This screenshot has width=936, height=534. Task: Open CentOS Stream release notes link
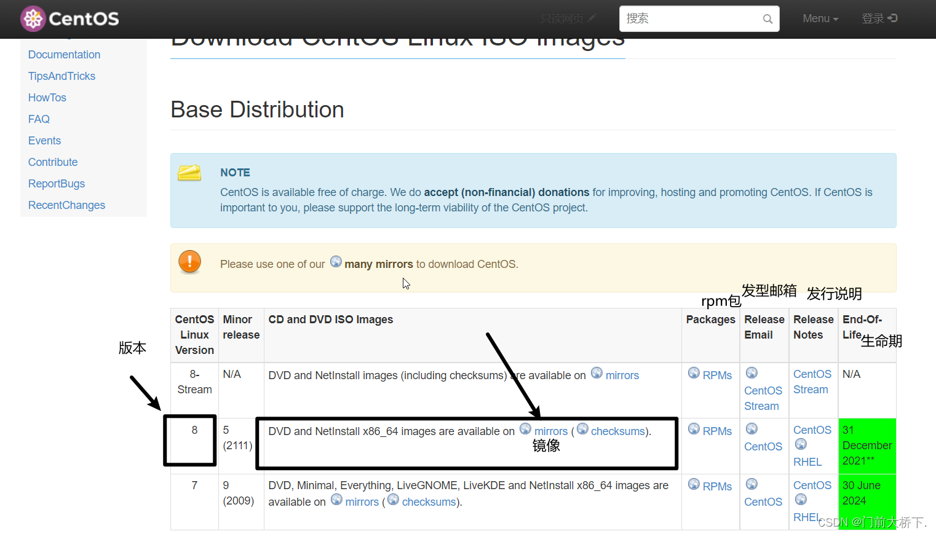click(812, 382)
